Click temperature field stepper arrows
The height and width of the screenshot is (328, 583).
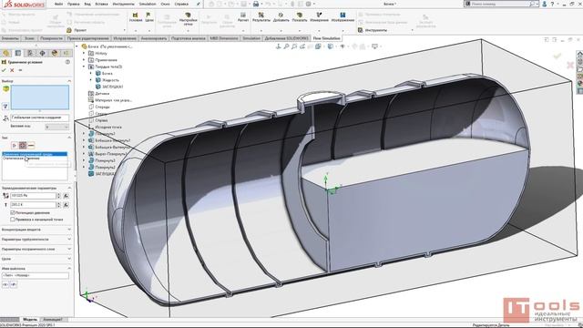pos(58,205)
